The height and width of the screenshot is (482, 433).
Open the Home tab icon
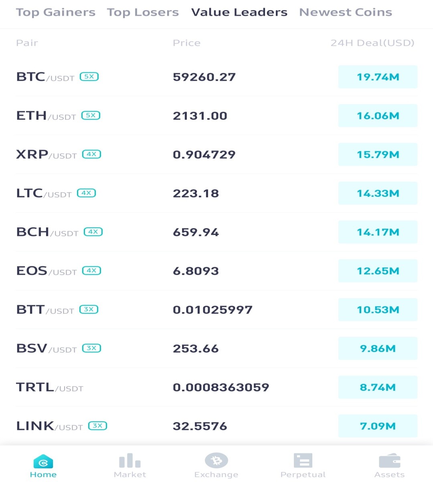pos(43,461)
